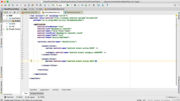Click the Attach debugger to process icon
Image resolution: width=180 pixels, height=101 pixels.
pyautogui.click(x=86, y=5)
